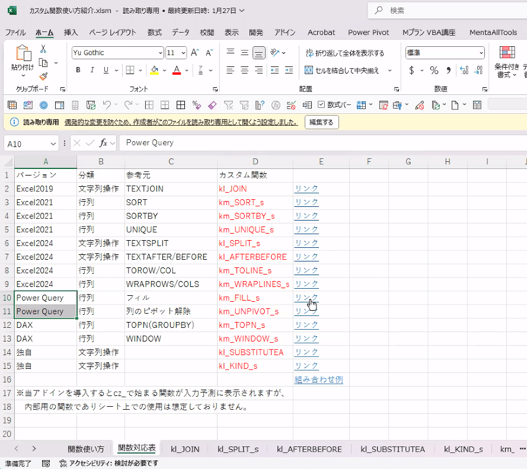Screen dimensions: 527x469
Task: Click 折り返して全体を表示する wrap text
Action: (345, 53)
